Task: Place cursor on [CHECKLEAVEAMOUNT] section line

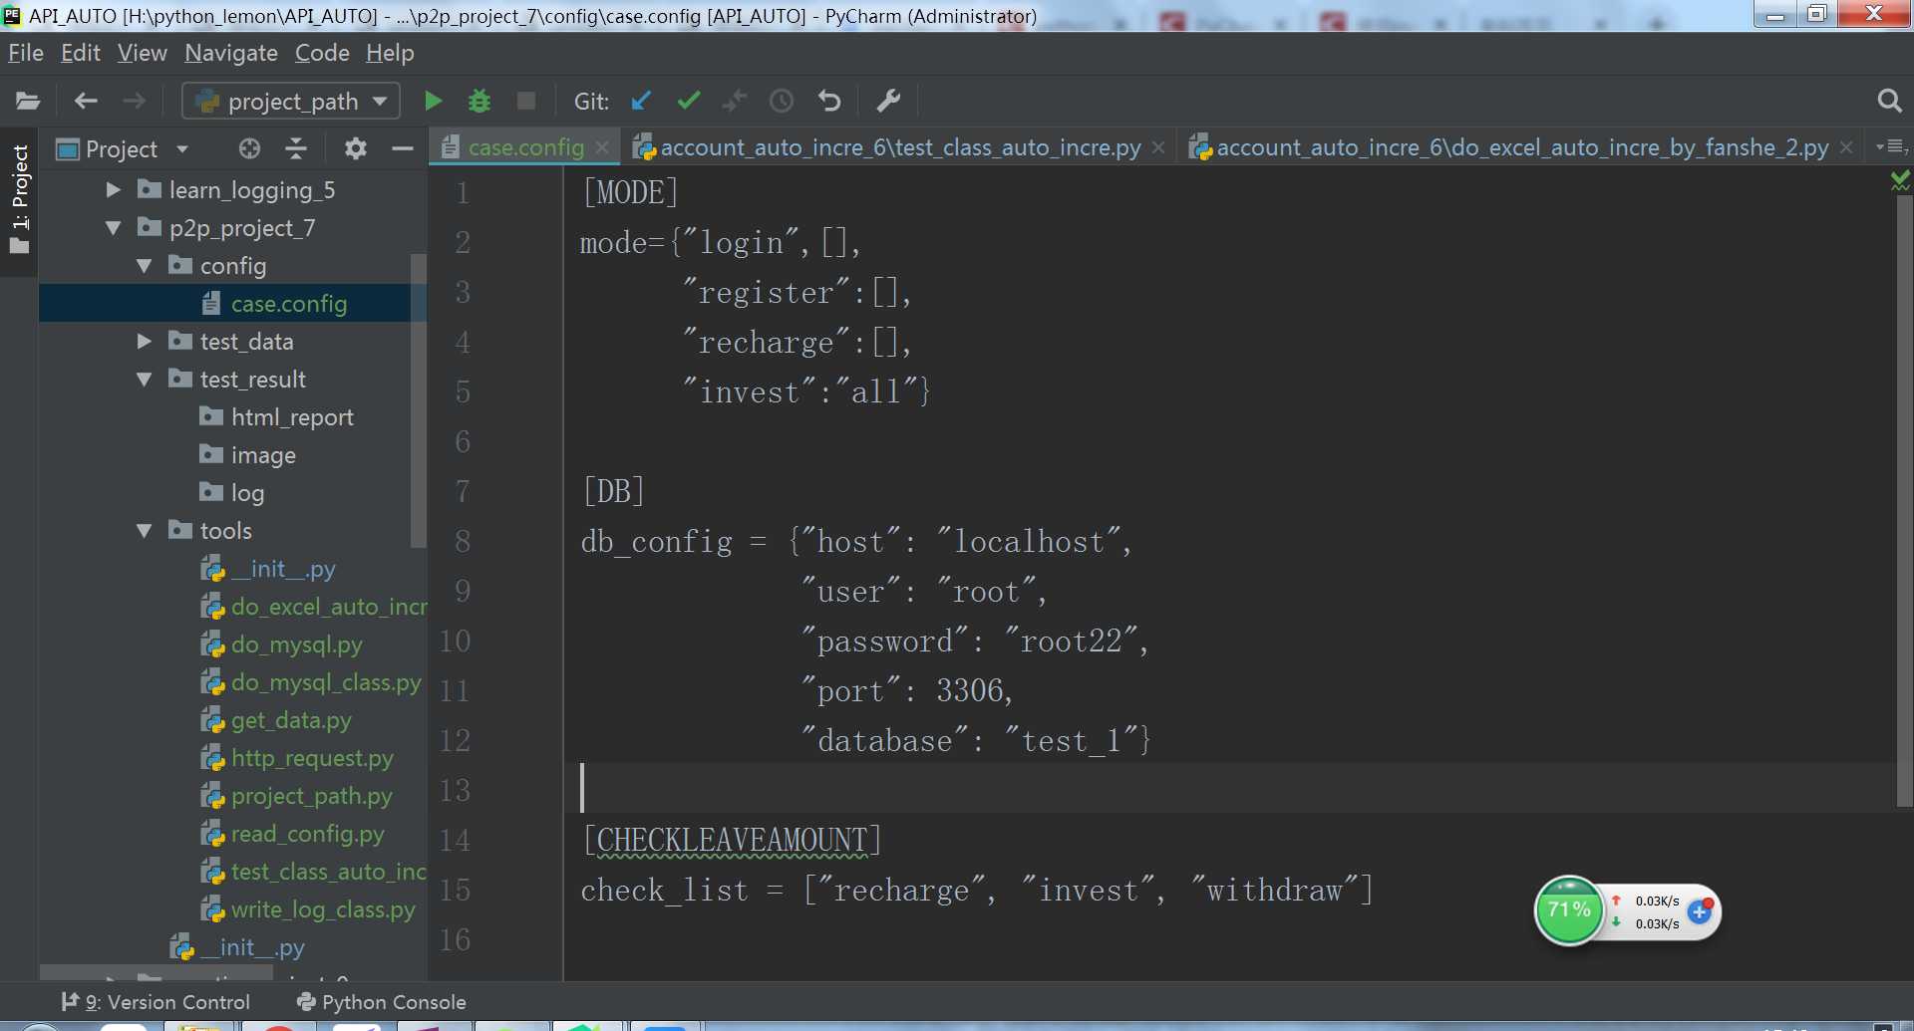Action: point(732,840)
